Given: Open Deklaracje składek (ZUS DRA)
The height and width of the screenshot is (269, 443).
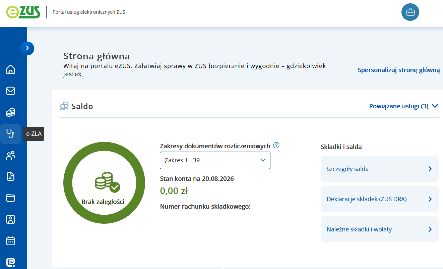Looking at the screenshot, I should click(x=379, y=199).
